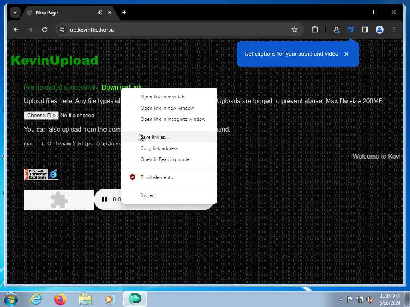Mute tab via speaker icon
The height and width of the screenshot is (307, 410).
click(100, 12)
